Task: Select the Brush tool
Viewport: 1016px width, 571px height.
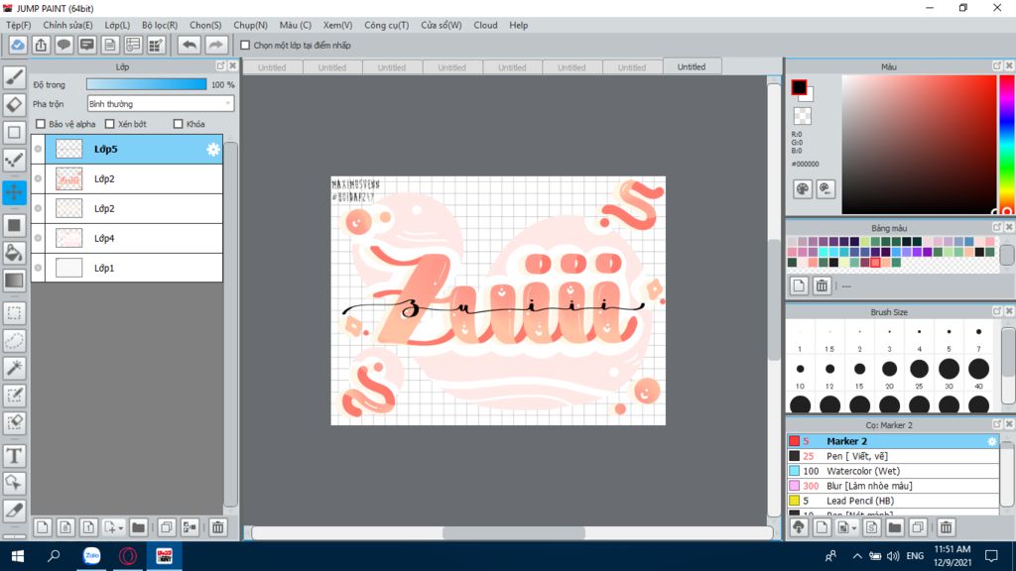Action: tap(14, 77)
